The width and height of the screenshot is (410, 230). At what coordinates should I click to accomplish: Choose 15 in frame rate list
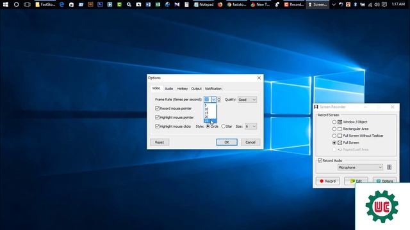click(x=210, y=113)
